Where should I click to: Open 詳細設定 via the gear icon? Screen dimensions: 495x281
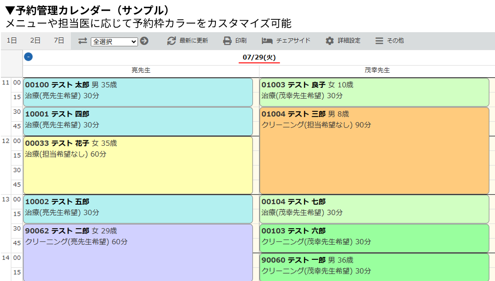pyautogui.click(x=329, y=41)
